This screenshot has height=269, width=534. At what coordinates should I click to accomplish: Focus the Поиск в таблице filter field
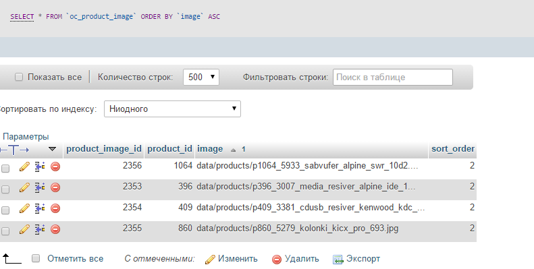tap(393, 78)
